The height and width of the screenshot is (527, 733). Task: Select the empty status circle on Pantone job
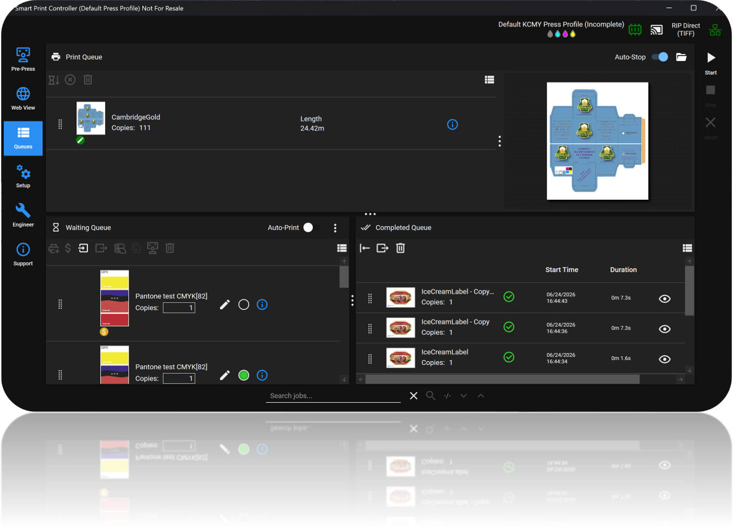[244, 304]
